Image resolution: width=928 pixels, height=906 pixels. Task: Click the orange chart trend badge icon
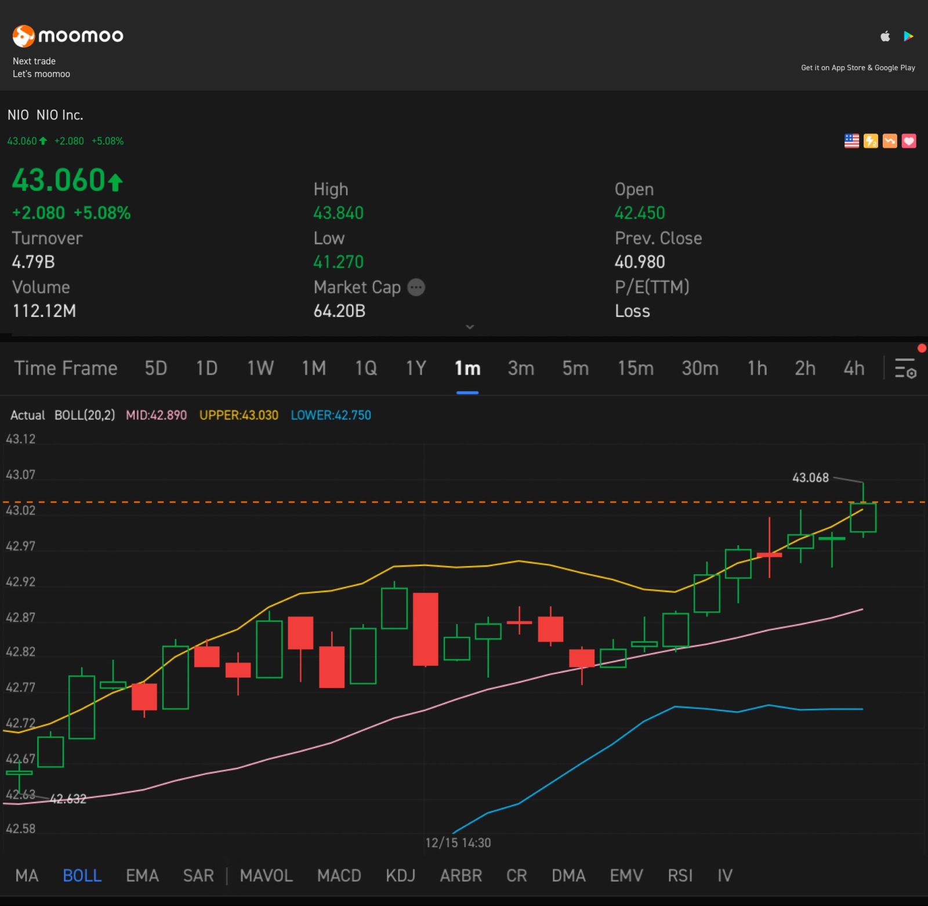(x=890, y=141)
